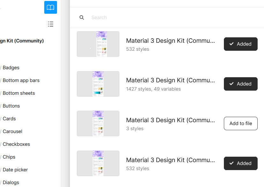Click Added for the 1427 styles library

[x=241, y=84]
